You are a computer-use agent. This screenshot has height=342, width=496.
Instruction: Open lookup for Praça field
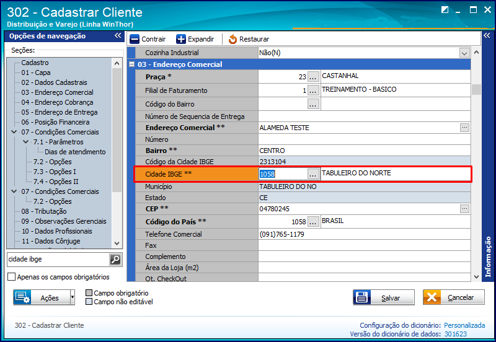313,77
